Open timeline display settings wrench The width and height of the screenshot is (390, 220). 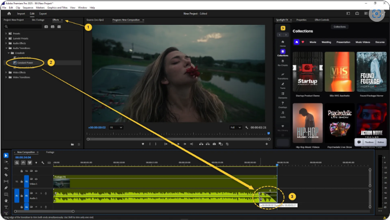click(43, 163)
